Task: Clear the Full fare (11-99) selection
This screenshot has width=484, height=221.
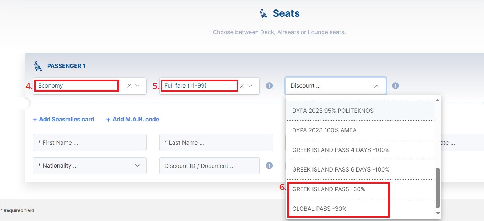Action: click(x=242, y=86)
